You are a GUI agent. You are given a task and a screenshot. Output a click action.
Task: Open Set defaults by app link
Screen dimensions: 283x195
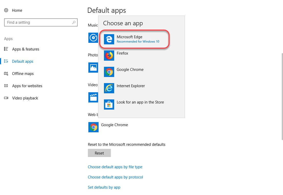104,187
